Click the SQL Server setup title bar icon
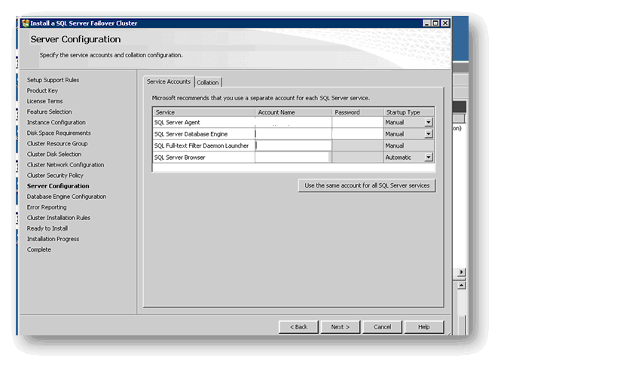 [26, 23]
